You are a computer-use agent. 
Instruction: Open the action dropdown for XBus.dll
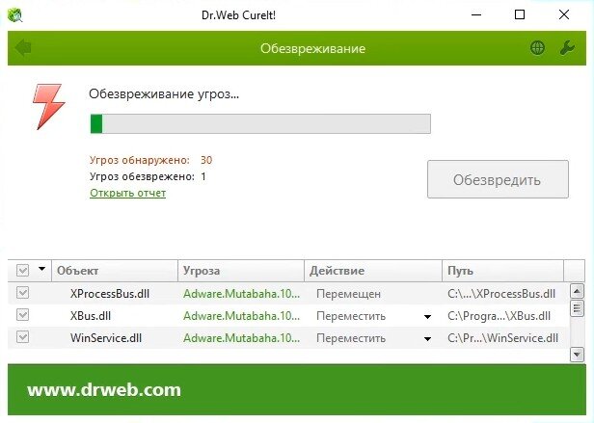coord(427,317)
